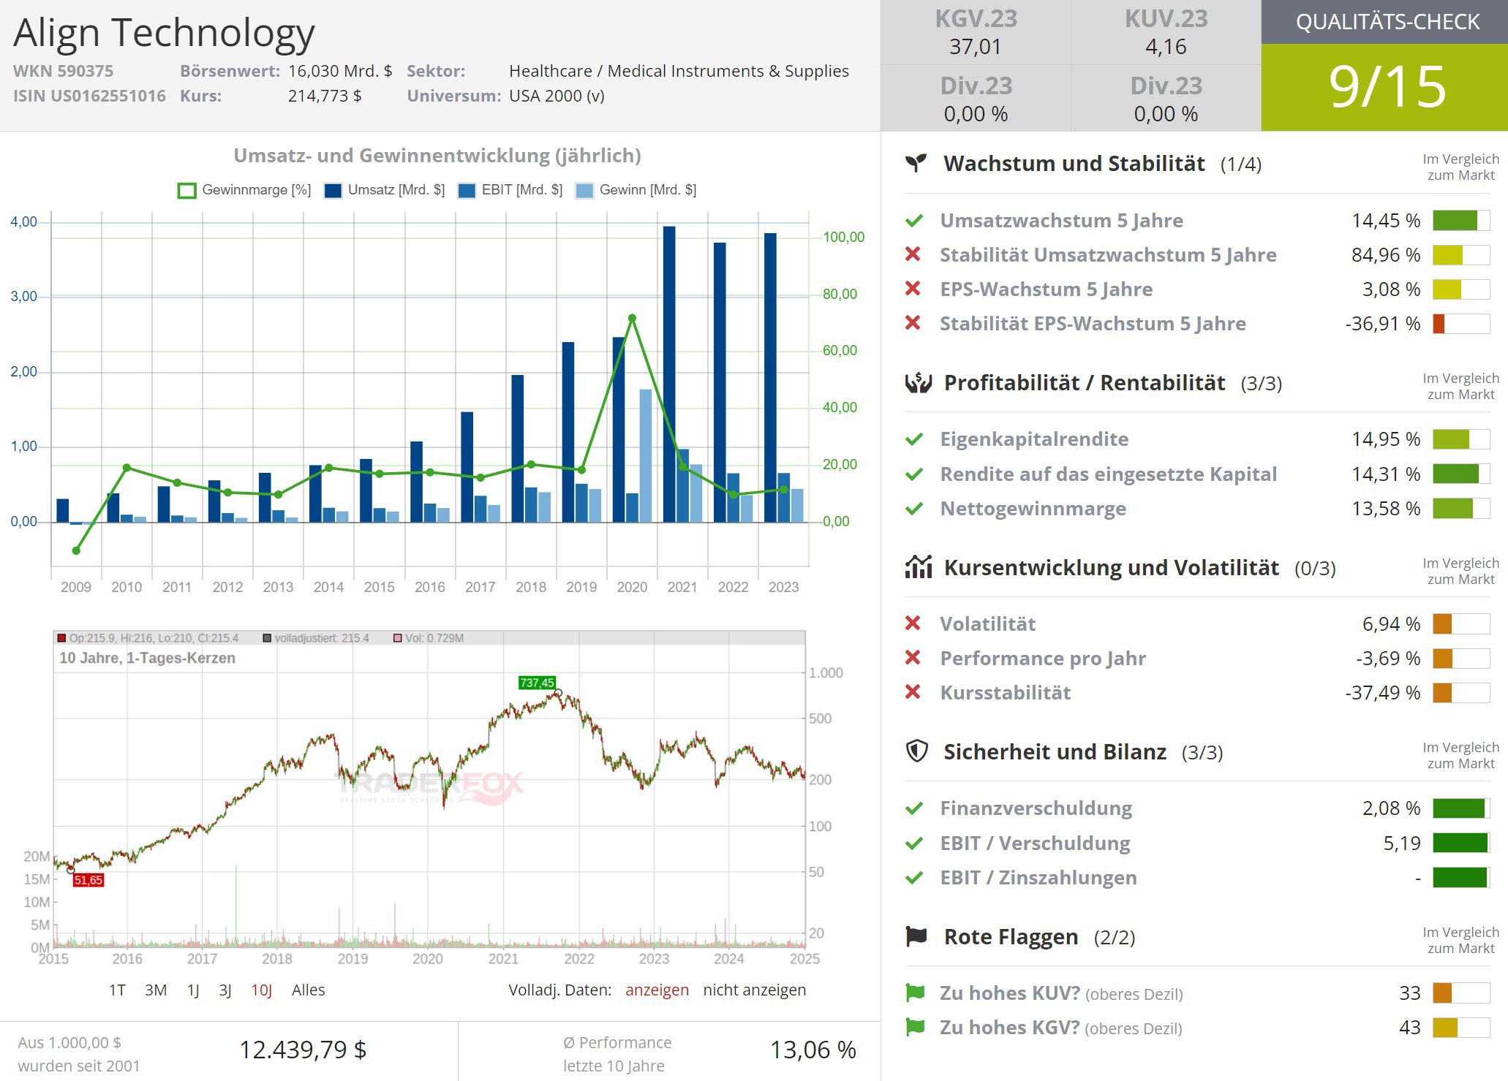Click the 2020 Gewinnmarge peak point
Viewport: 1508px width, 1081px height.
pos(632,318)
